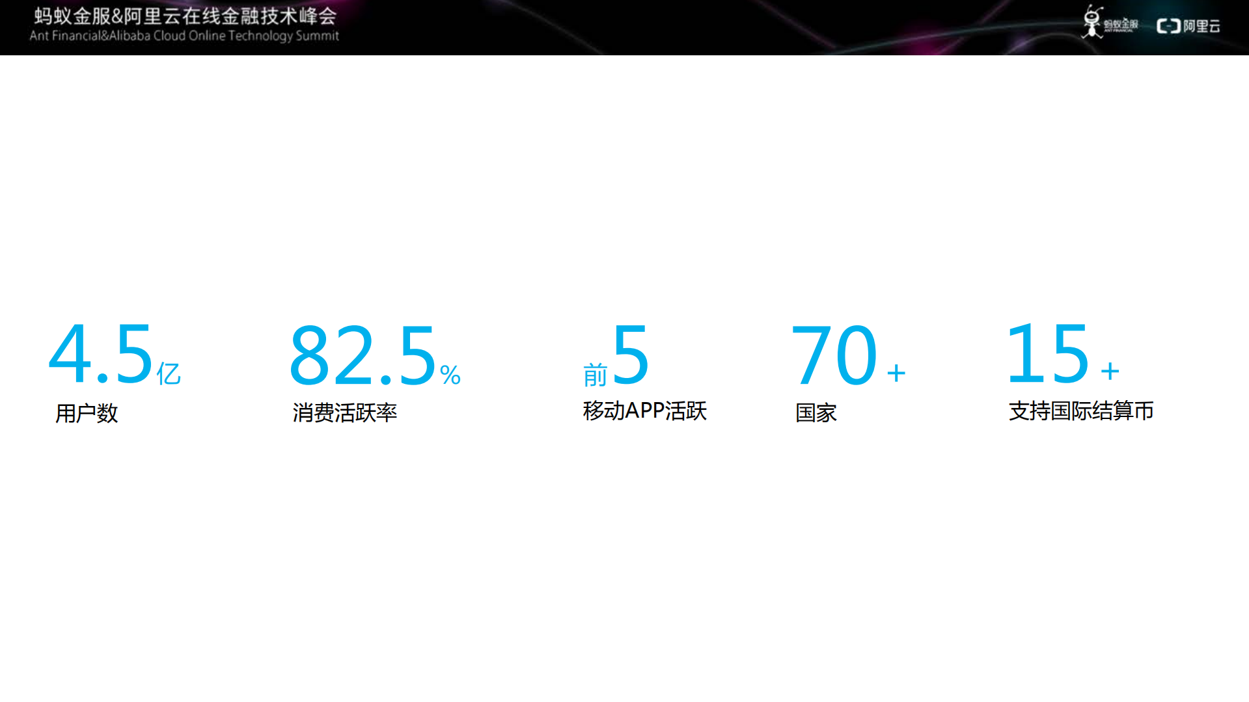Click the small blue 前 character
This screenshot has height=702, width=1249.
595,375
